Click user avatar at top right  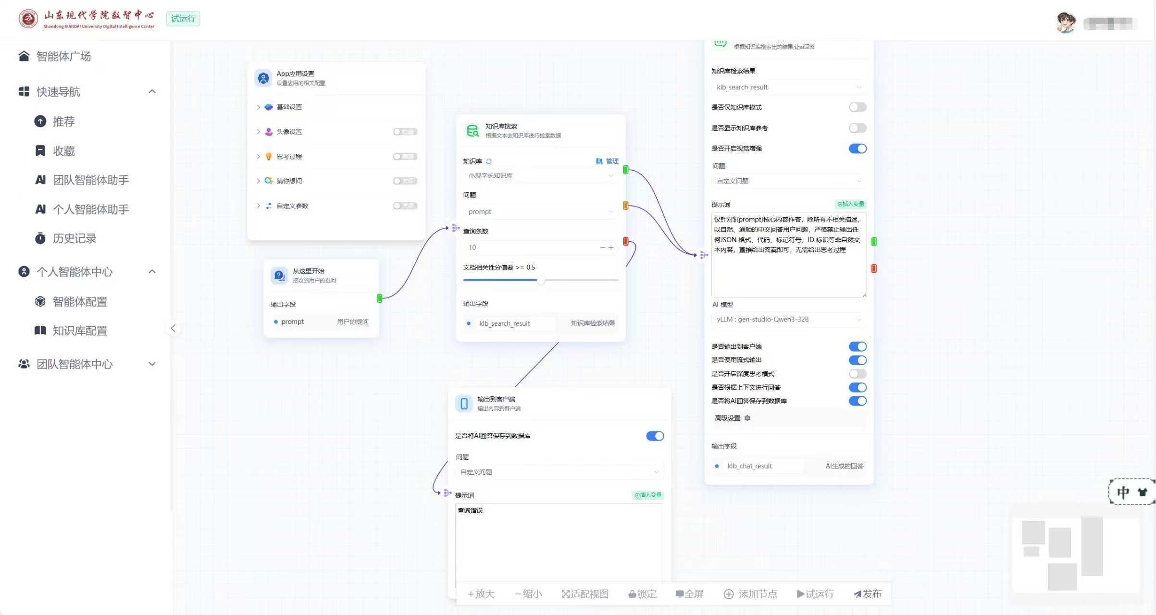(1066, 22)
